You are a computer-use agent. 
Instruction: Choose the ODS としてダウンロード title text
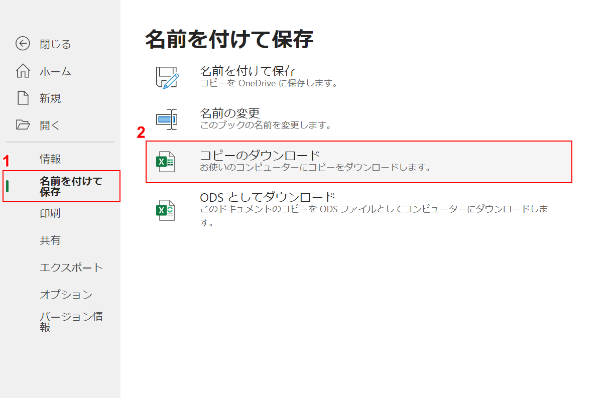tap(267, 197)
